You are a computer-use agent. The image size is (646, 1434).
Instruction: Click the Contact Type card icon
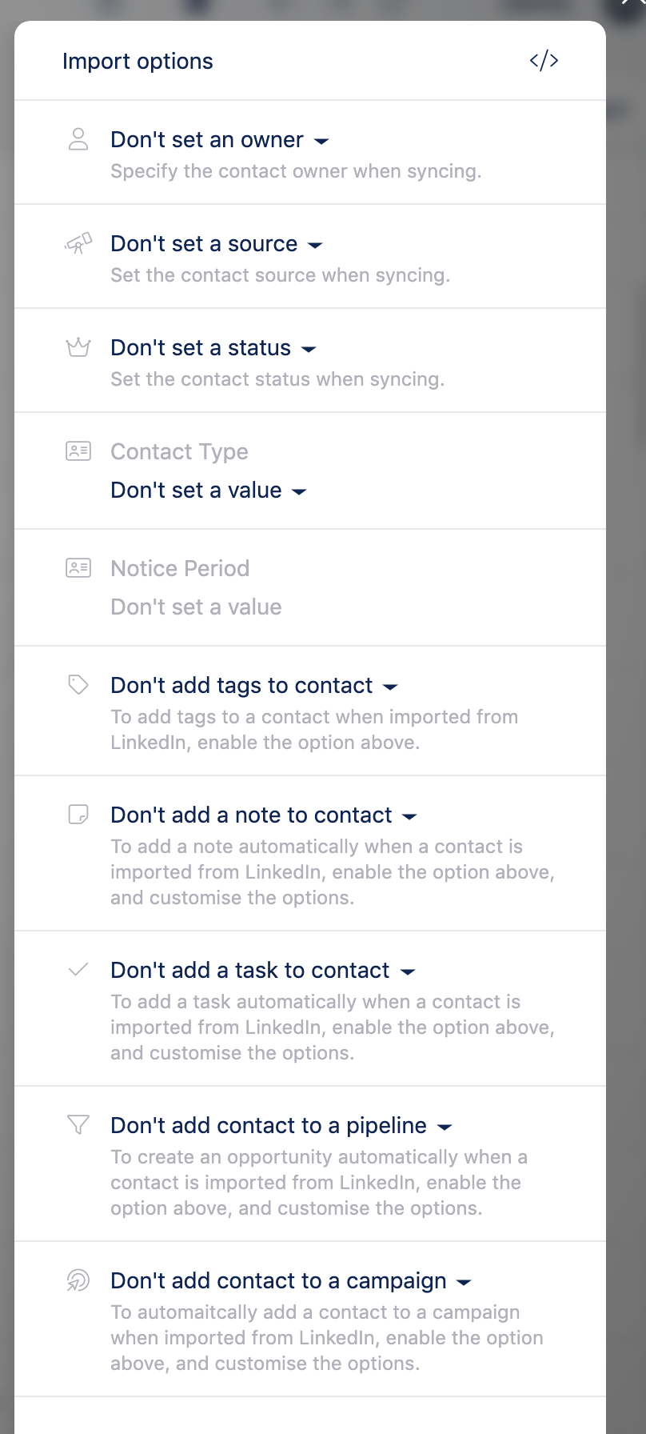pos(78,451)
